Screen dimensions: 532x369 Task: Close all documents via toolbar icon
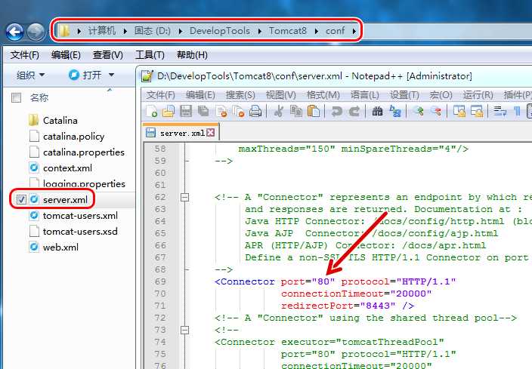tap(238, 111)
